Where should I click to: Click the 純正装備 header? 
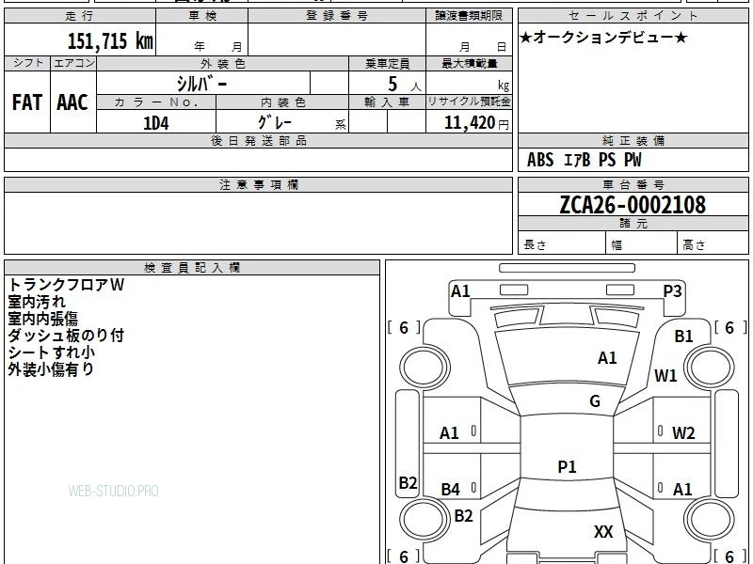633,140
